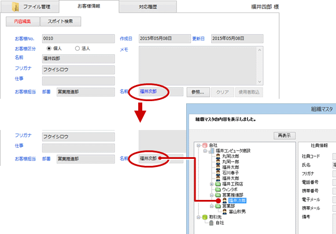Image resolution: width=336 pixels, height=234 pixels.
Task: Click the 取引先 green database icon
Action: pos(205,217)
